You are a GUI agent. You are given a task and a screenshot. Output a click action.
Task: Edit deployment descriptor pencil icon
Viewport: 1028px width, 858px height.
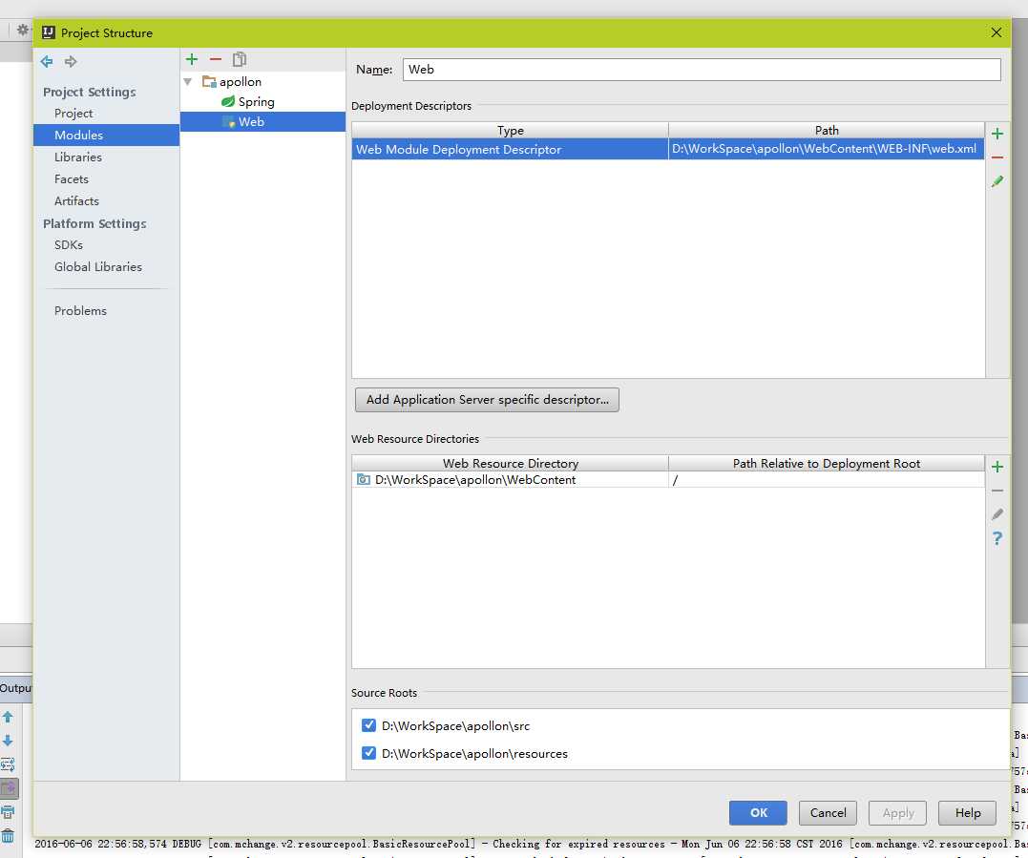pyautogui.click(x=997, y=181)
